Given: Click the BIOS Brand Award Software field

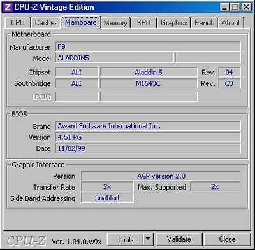Looking at the screenshot, I should [148, 126].
